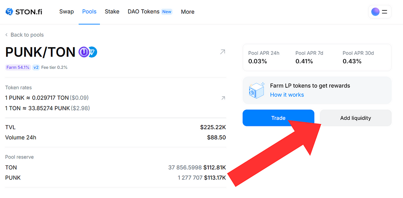
Task: Click the PUNK token icon
Action: click(x=84, y=52)
